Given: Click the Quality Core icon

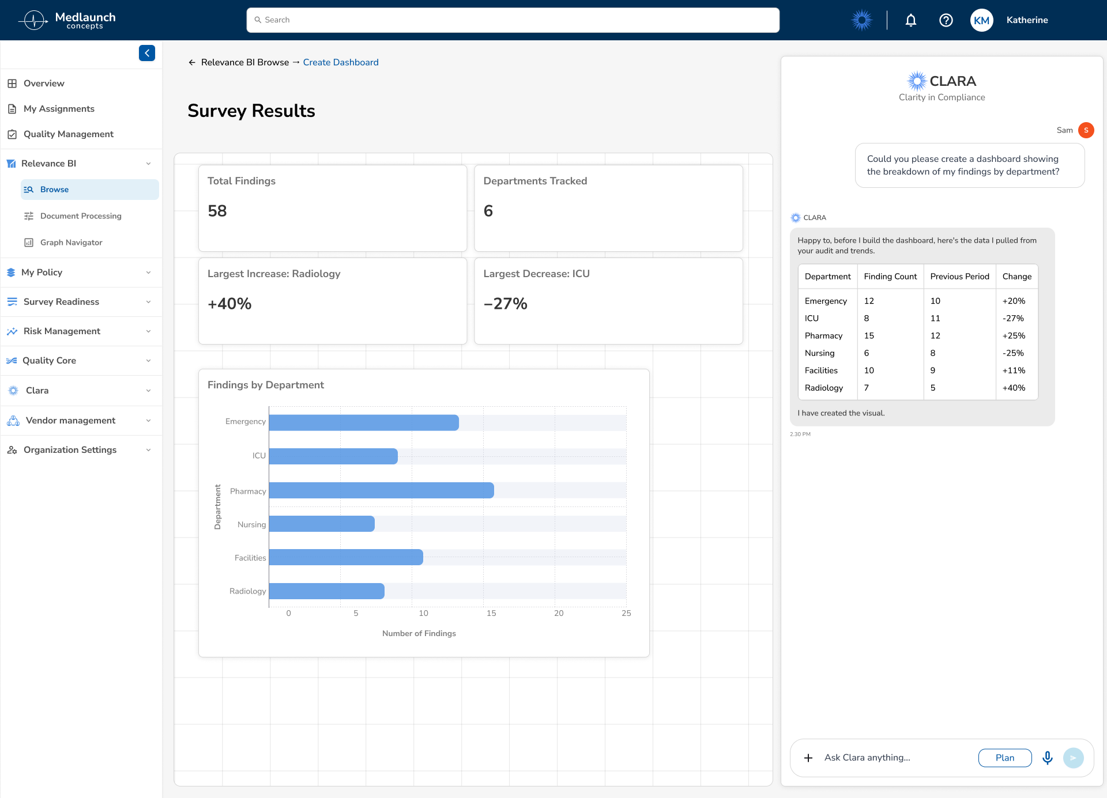Looking at the screenshot, I should 12,361.
